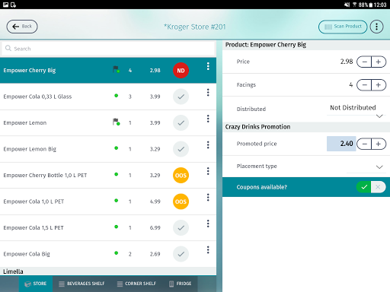Toggle check mark for Empower Cola Big

coord(181,254)
